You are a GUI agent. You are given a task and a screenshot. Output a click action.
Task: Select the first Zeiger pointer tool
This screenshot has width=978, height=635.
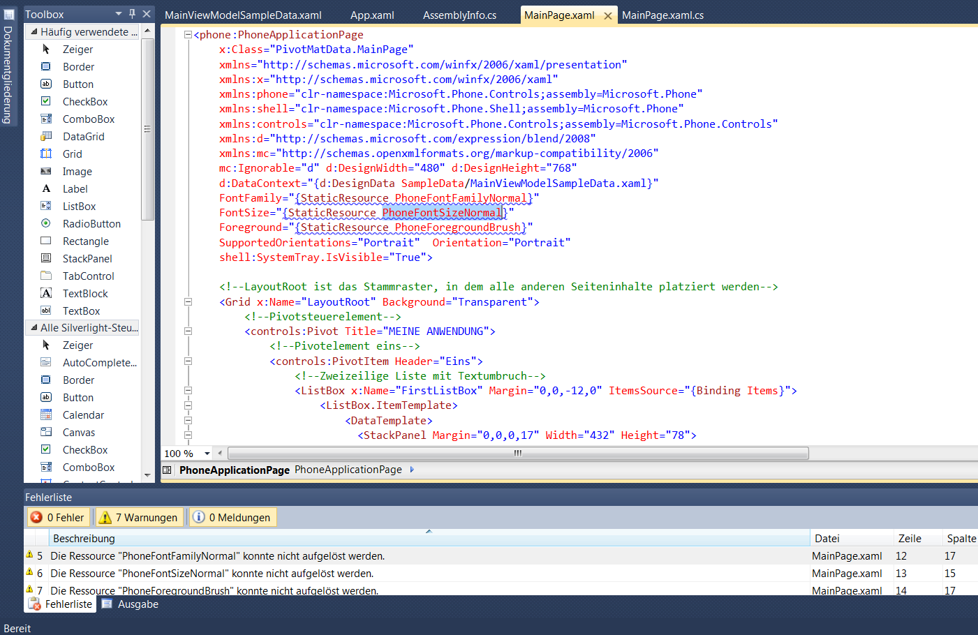pyautogui.click(x=77, y=50)
